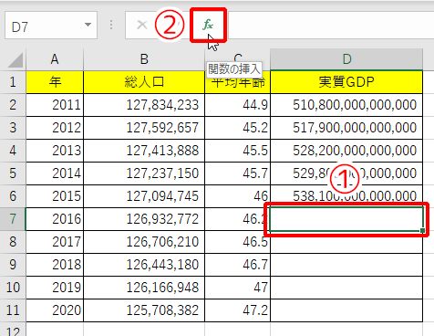Select column D header
Image resolution: width=434 pixels, height=336 pixels.
click(346, 59)
